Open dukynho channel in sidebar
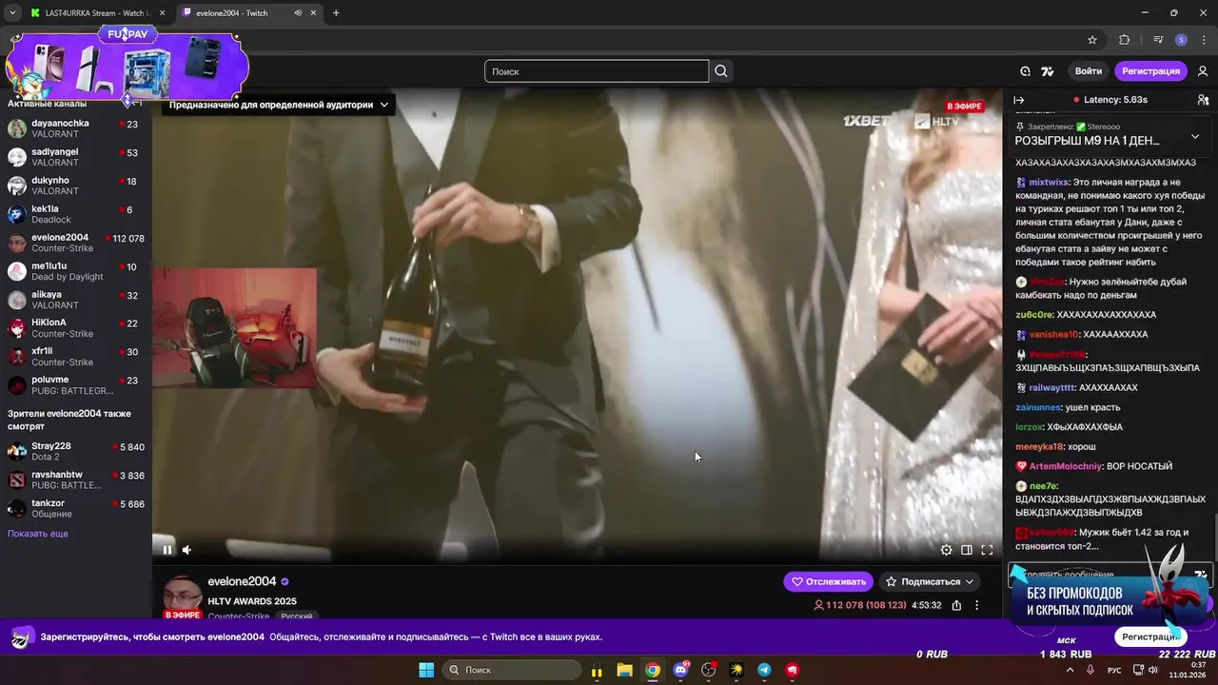Viewport: 1218px width, 685px height. tap(76, 186)
